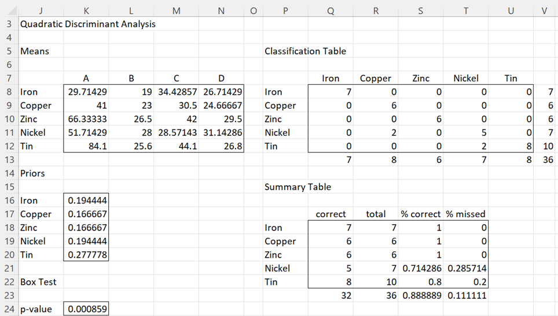Select Nickel % correct value 0.714286
Screen dimensions: 558x316
point(421,269)
